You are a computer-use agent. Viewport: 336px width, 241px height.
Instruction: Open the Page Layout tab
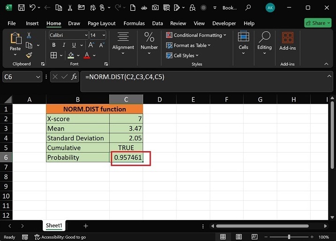(x=101, y=23)
